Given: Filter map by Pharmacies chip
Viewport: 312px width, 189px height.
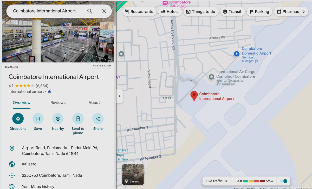Looking at the screenshot, I should 287,11.
